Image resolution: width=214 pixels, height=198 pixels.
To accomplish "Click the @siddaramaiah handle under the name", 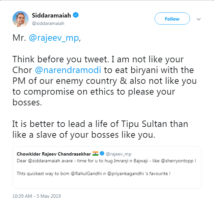I will pos(48,23).
